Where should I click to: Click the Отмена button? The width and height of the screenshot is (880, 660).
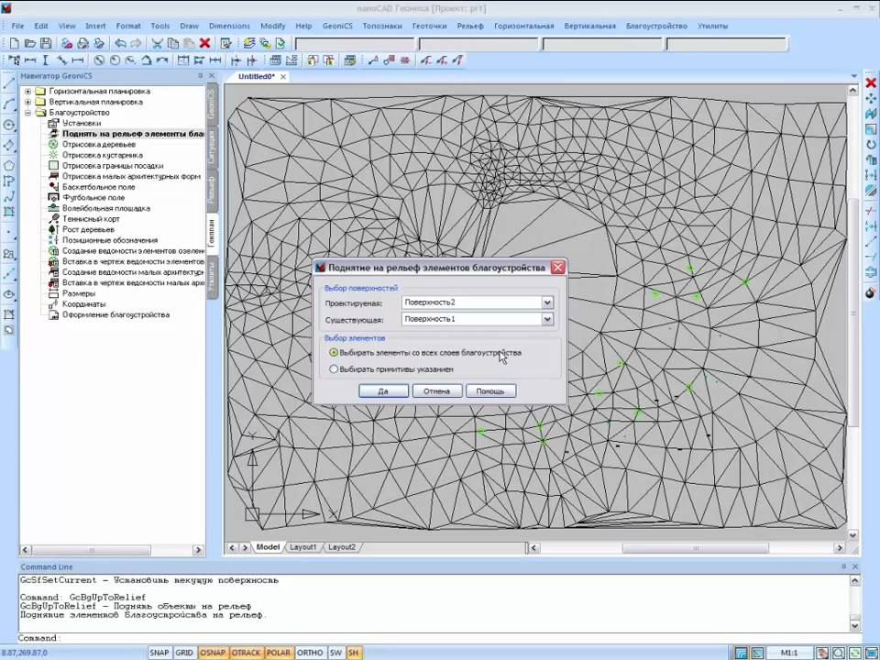coord(436,390)
